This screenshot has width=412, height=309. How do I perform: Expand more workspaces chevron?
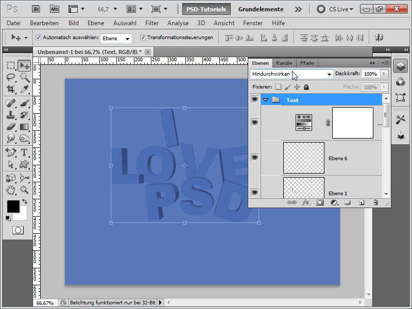(298, 9)
